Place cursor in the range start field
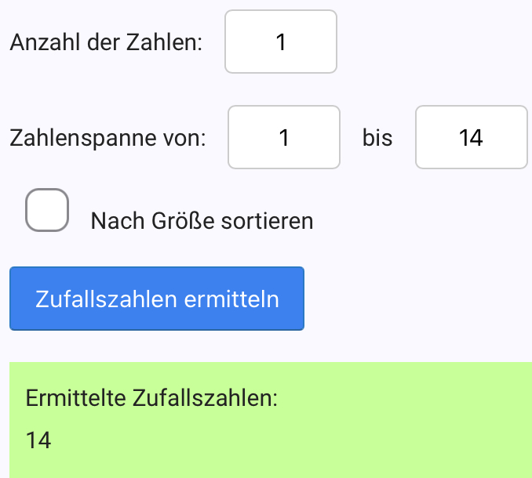532x478 pixels. tap(284, 137)
